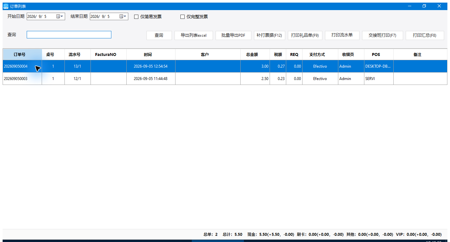Enable the 仅简易发票 checkbox

pos(136,17)
